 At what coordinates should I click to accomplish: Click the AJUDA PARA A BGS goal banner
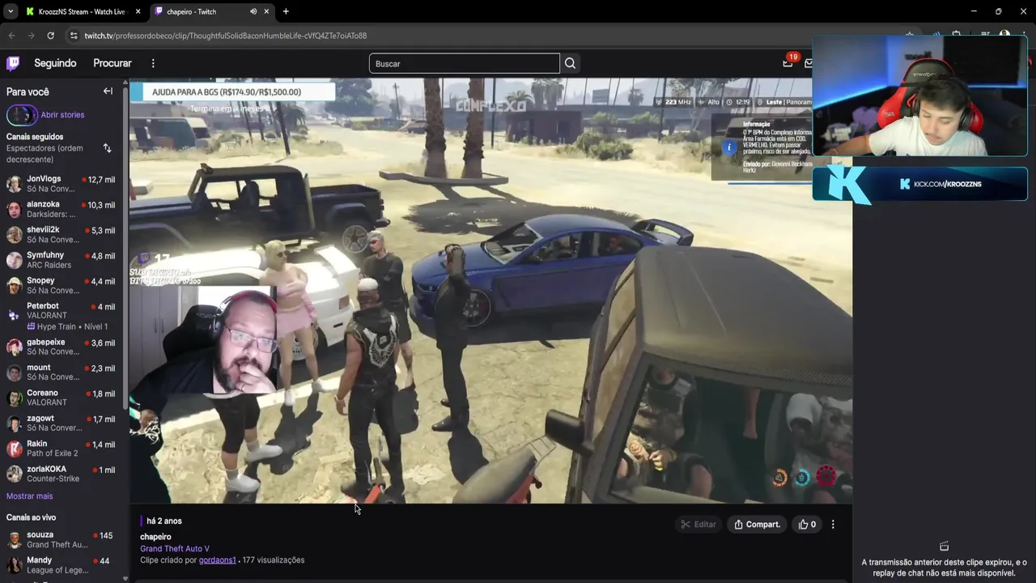(232, 91)
